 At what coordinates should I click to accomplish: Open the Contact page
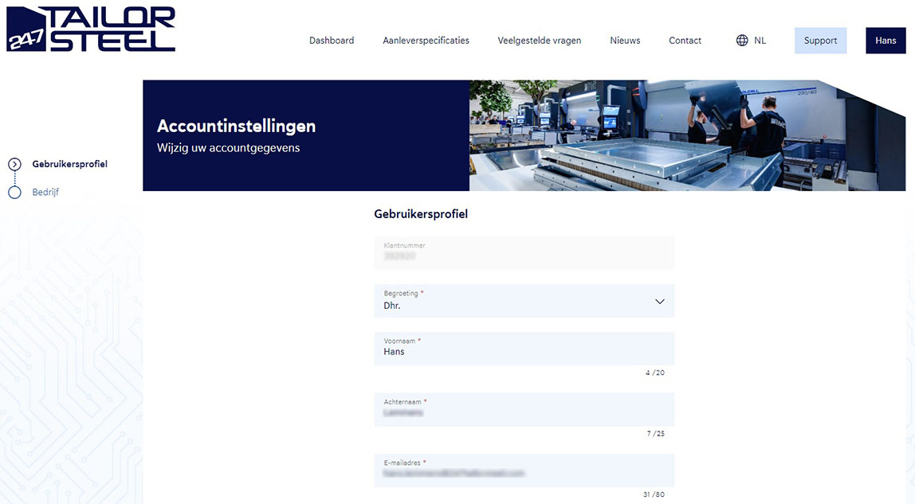coord(685,41)
